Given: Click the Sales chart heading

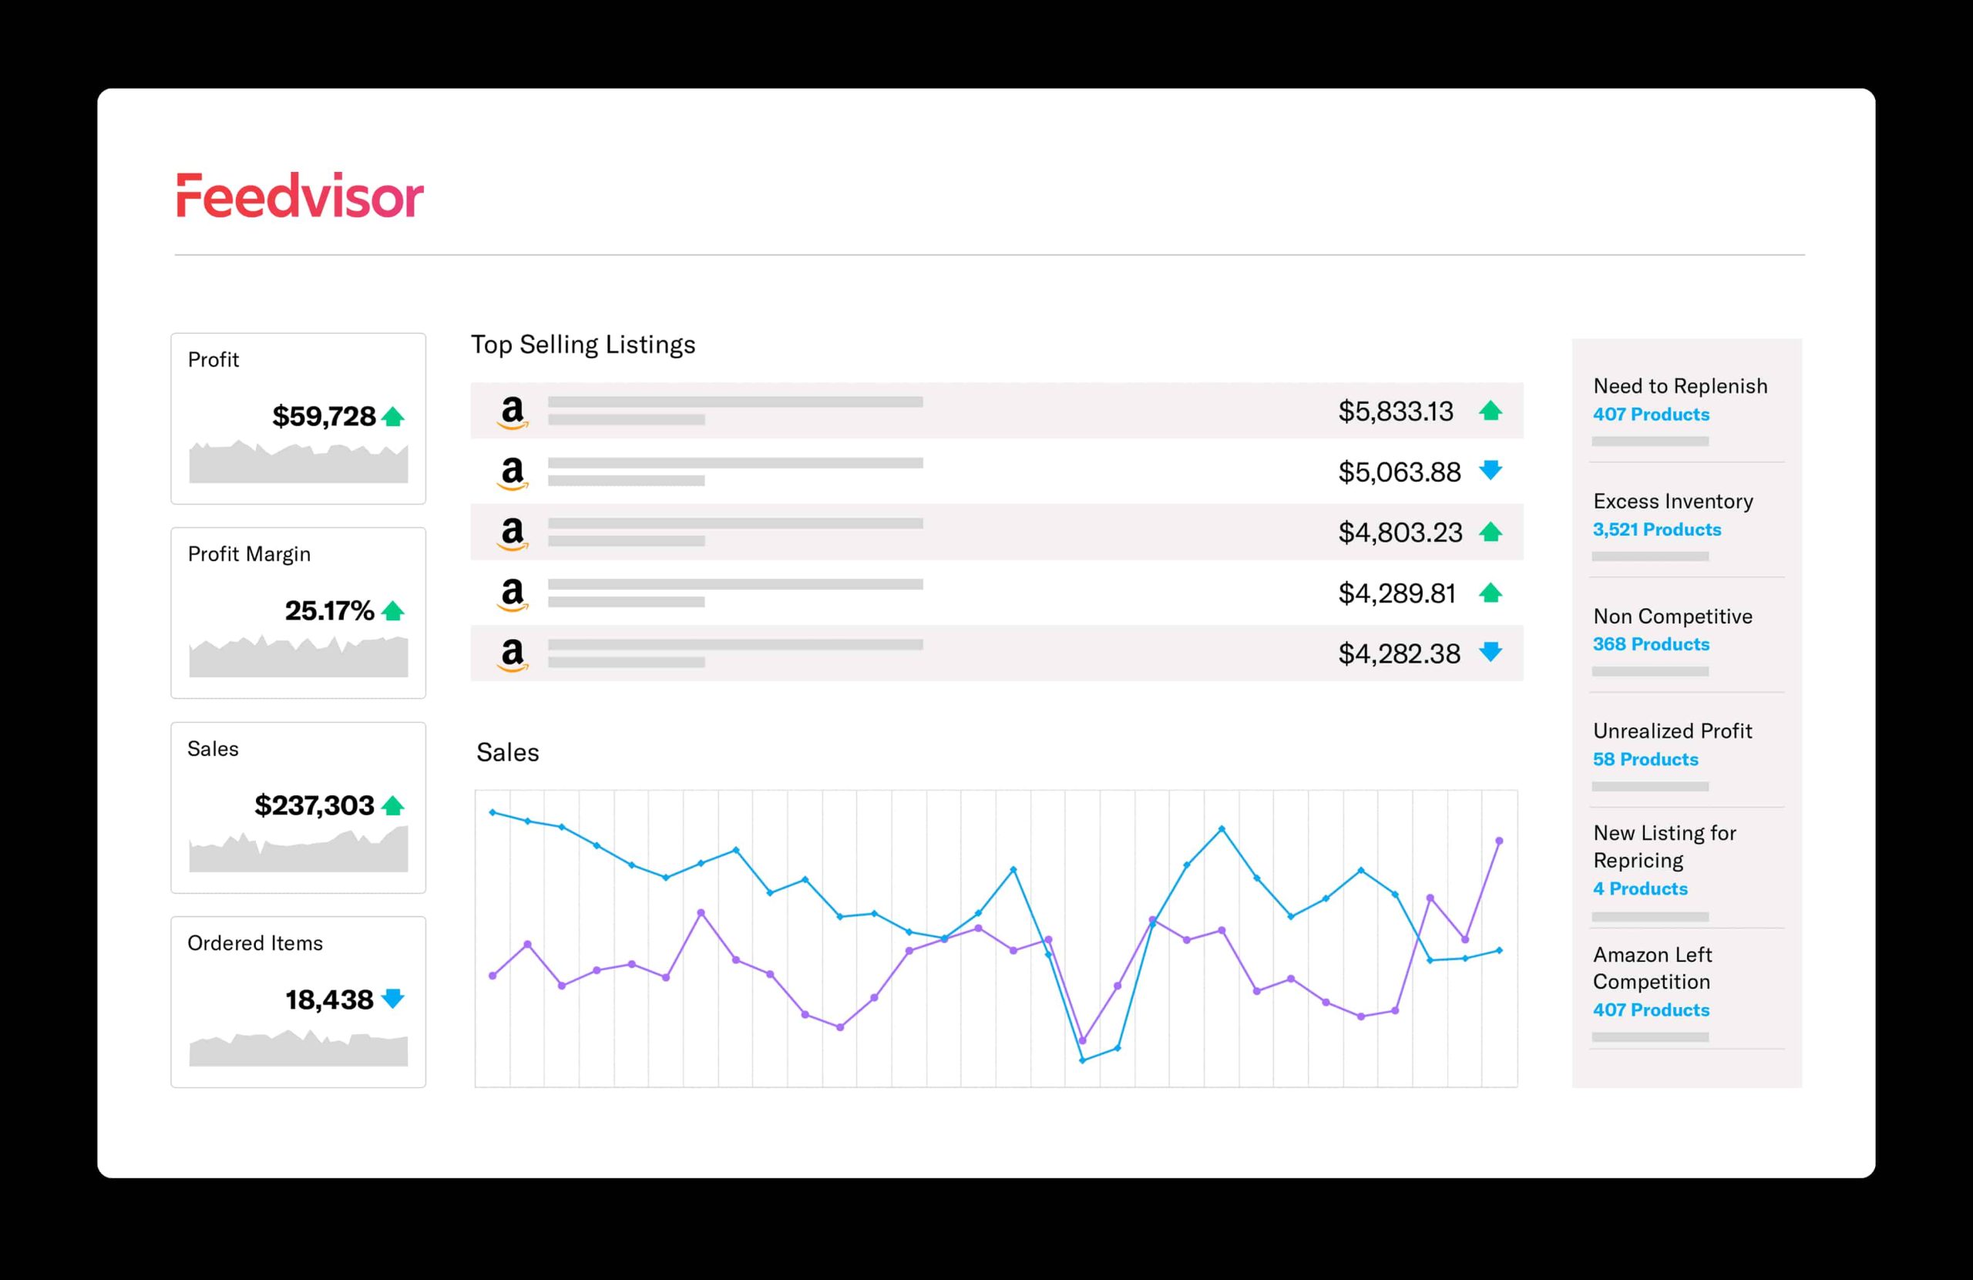Looking at the screenshot, I should coord(507,753).
